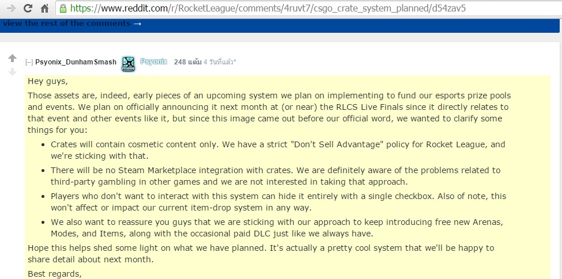
Task: Downvote the Psyonix_DunhamSmash comment
Action: [13, 72]
